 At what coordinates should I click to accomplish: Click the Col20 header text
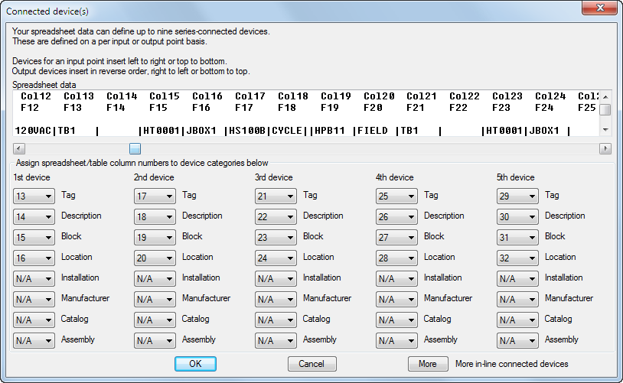click(379, 96)
